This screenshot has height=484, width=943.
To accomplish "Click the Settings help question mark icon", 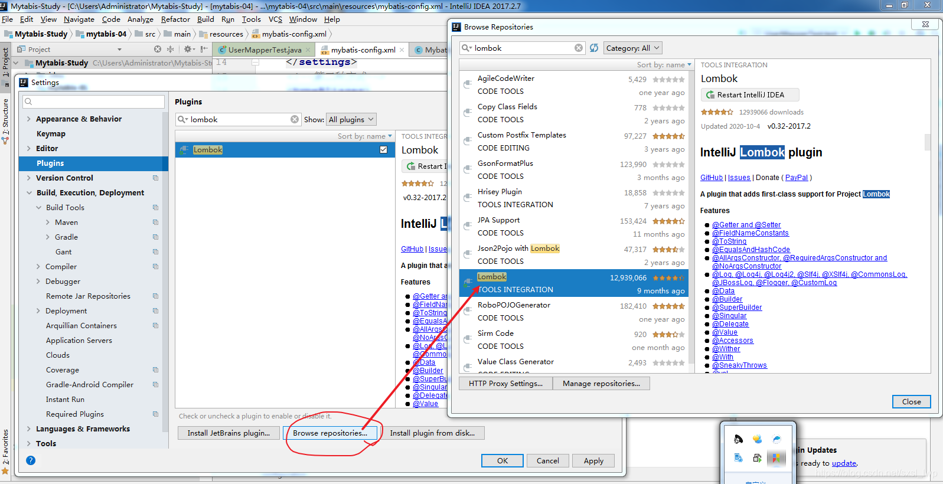I will [31, 460].
